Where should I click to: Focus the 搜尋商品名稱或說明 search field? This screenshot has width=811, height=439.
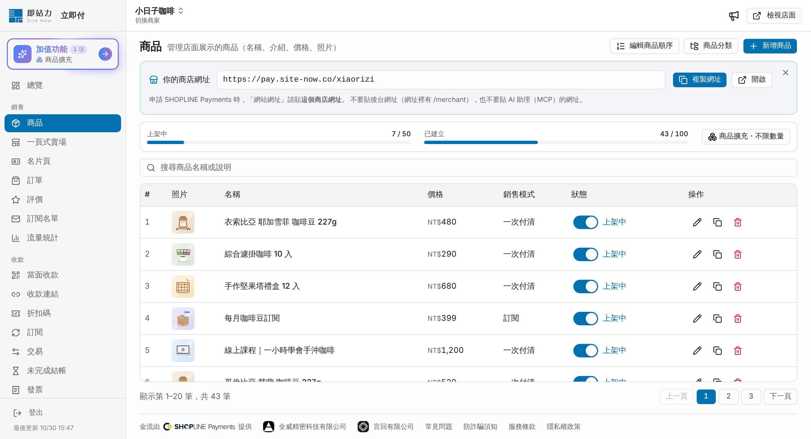468,168
